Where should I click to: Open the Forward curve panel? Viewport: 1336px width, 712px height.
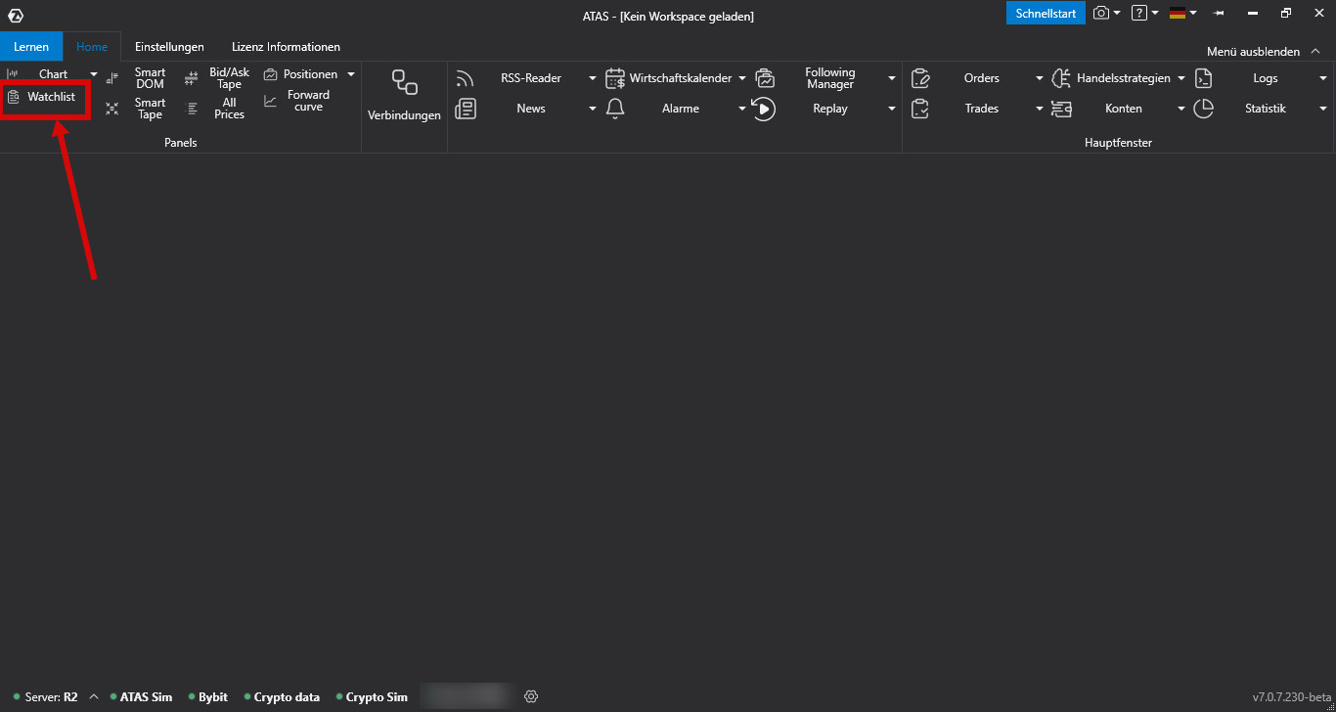298,101
